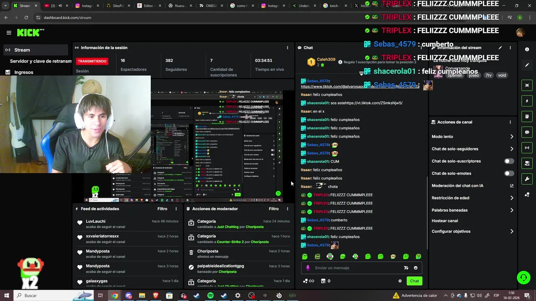Open three-dot menu of Acciones de moderador

[x=287, y=209]
